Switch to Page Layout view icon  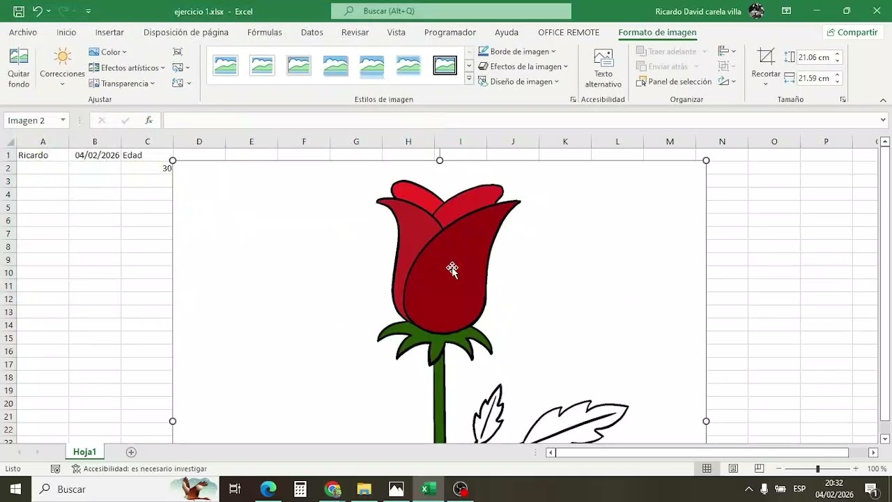click(x=733, y=469)
